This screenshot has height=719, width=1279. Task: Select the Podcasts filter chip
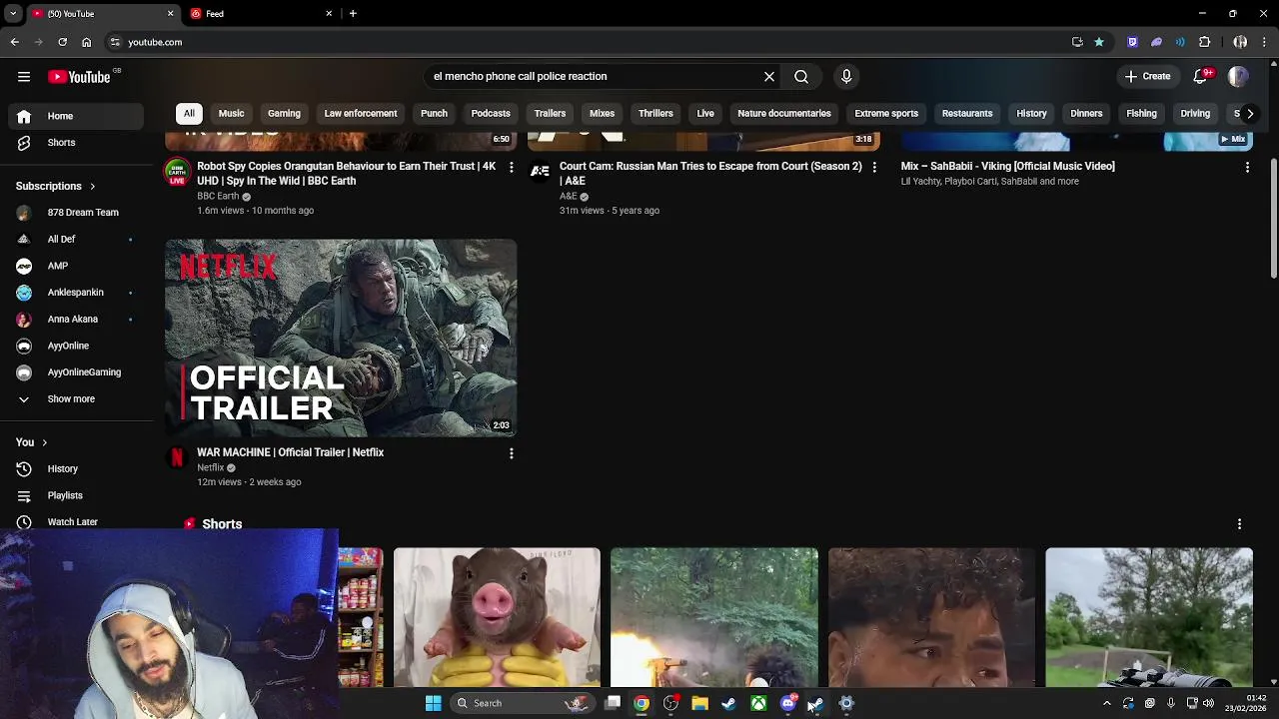(x=491, y=114)
